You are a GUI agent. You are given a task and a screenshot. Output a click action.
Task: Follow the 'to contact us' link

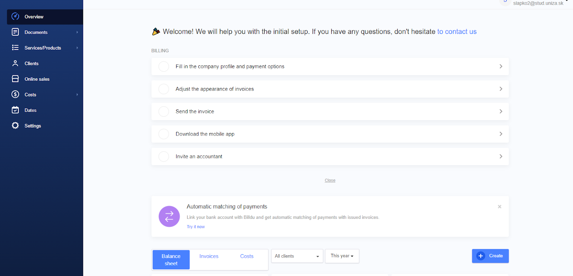click(457, 31)
